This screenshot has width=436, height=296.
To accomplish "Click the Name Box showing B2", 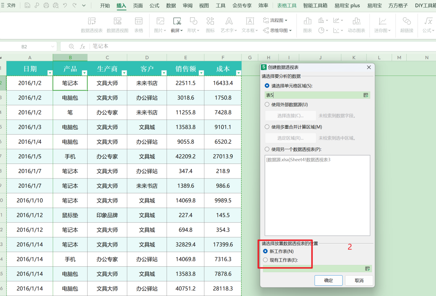I will tap(24, 47).
